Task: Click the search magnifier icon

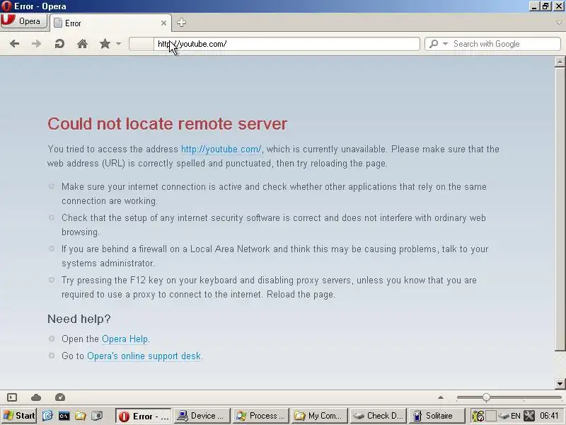Action: point(434,44)
